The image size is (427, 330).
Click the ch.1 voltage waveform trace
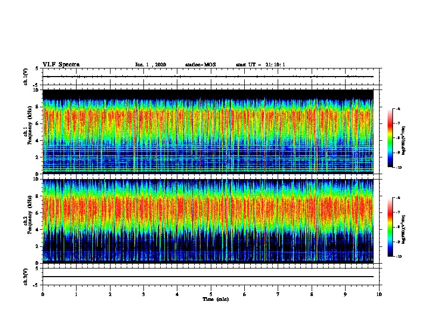[x=208, y=77]
